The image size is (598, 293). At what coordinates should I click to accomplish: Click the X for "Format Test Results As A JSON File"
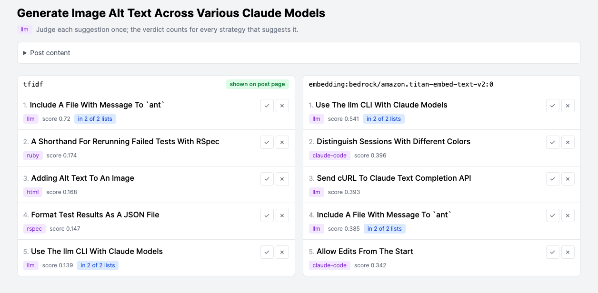point(282,215)
